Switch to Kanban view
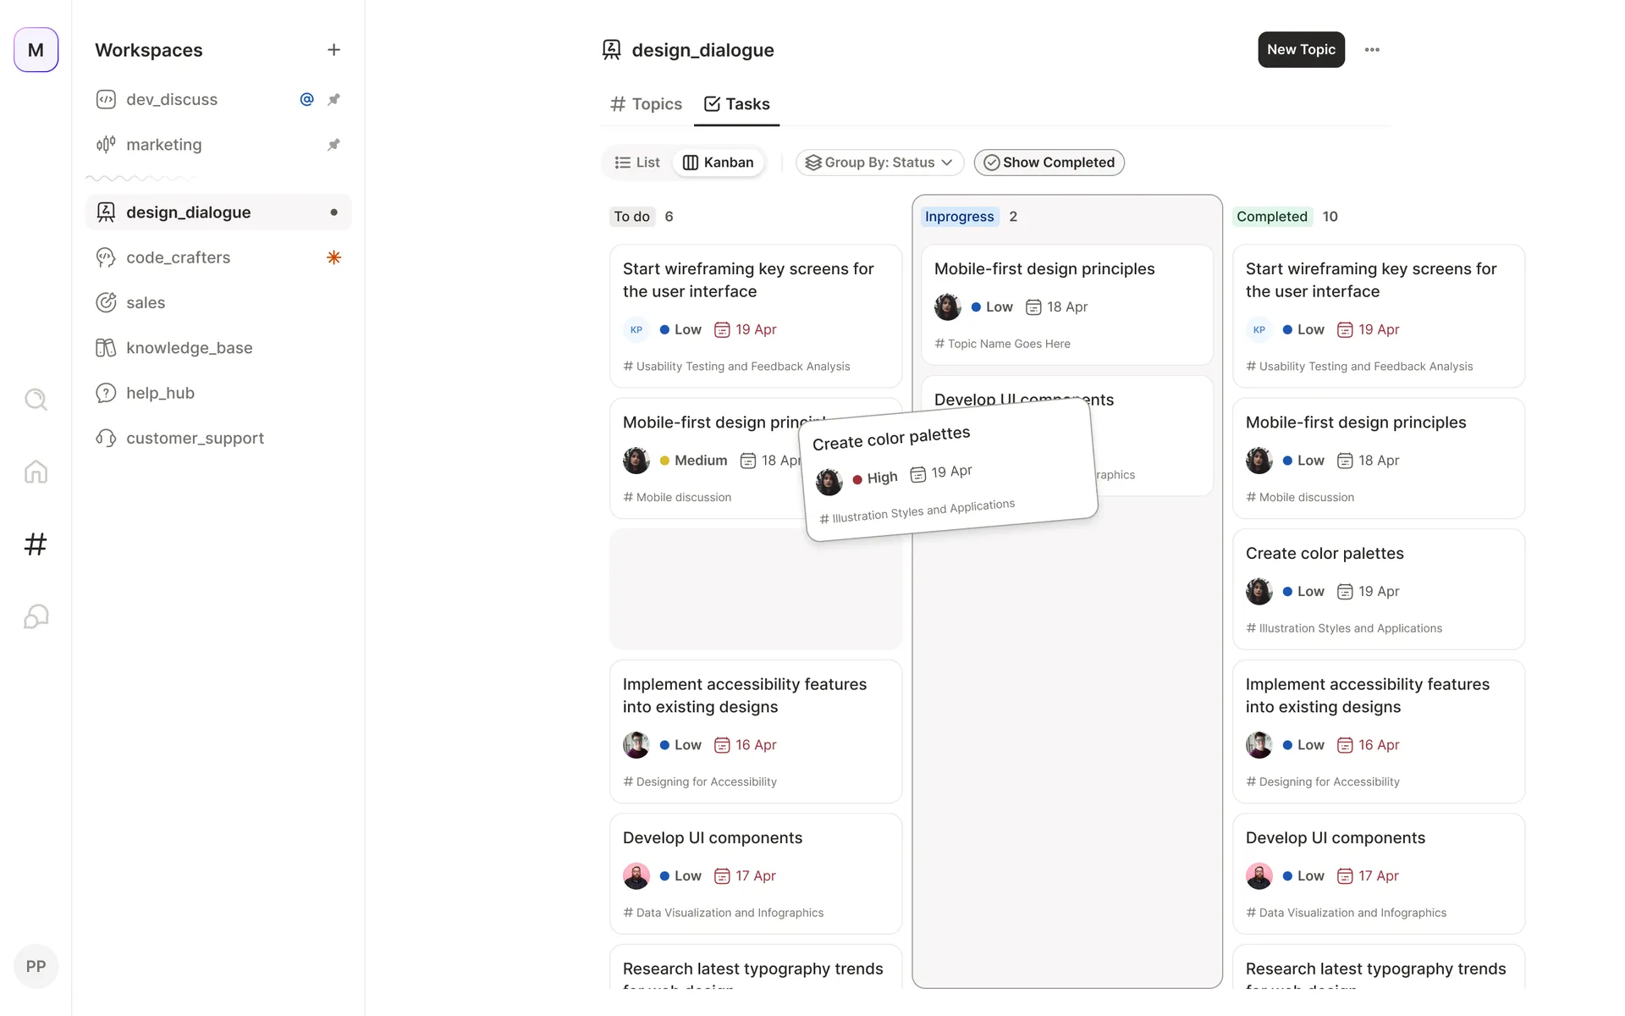Image resolution: width=1625 pixels, height=1016 pixels. coord(718,163)
